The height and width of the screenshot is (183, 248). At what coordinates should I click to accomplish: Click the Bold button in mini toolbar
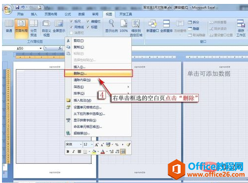point(68,152)
